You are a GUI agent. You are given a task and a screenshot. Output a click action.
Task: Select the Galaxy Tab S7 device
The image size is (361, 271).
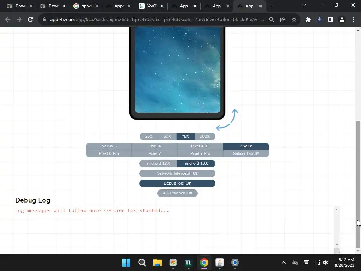pyautogui.click(x=246, y=153)
